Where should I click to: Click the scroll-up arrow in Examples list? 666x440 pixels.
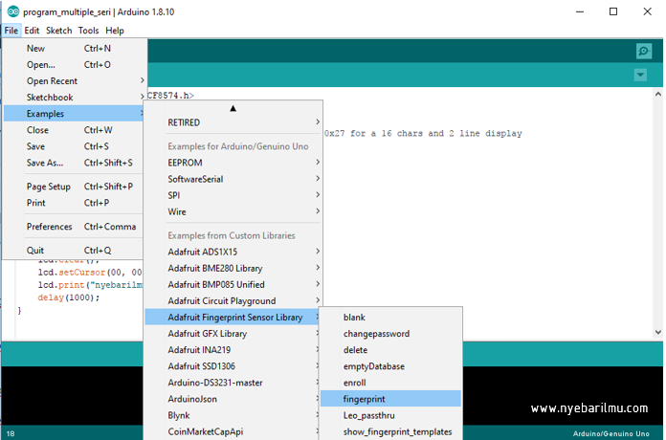click(233, 108)
